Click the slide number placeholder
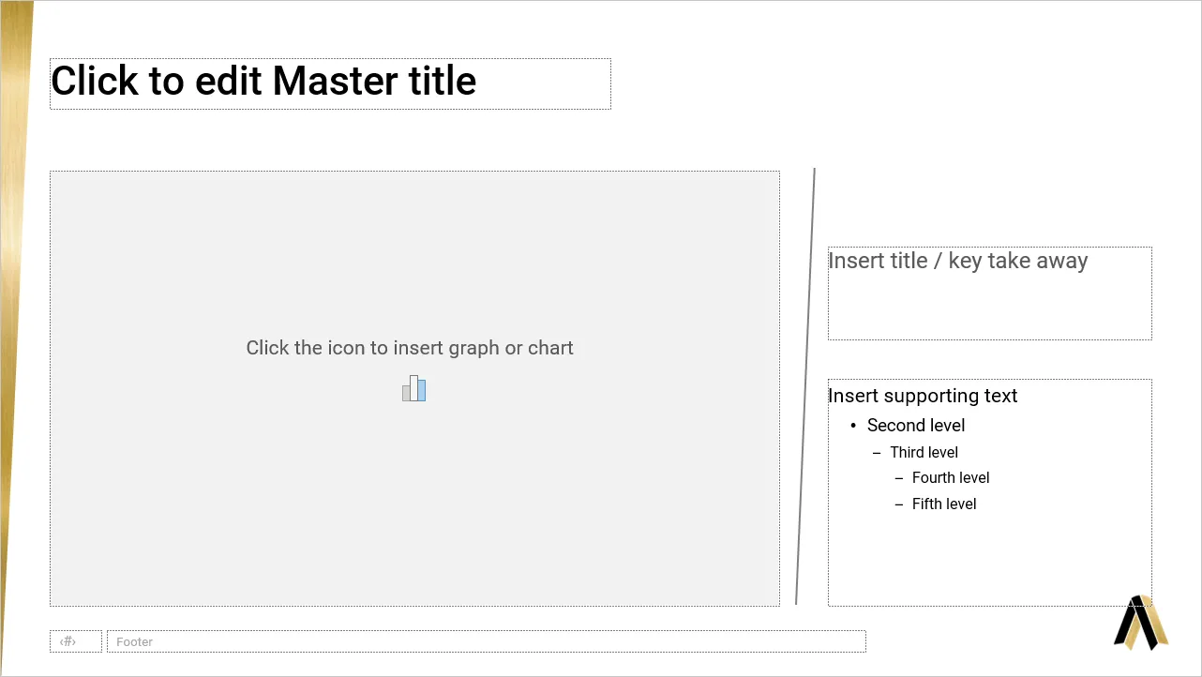The width and height of the screenshot is (1202, 677). click(x=76, y=641)
